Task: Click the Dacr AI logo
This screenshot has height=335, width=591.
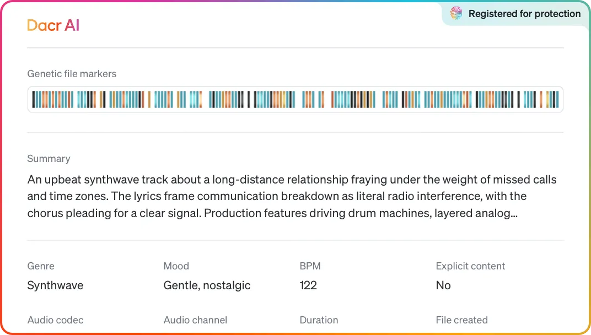Action: (53, 25)
